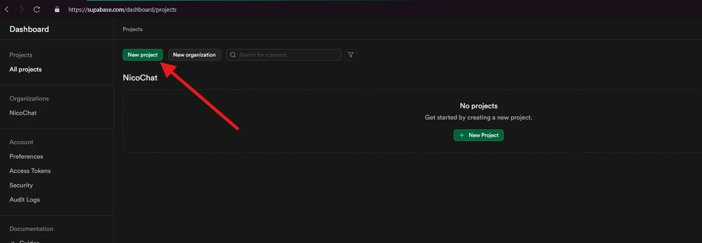Viewport: 702px width, 243px height.
Task: Open the project filter icon button
Action: coord(351,55)
